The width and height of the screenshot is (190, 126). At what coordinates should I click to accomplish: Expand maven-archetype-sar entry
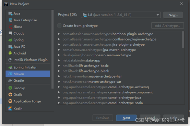pyautogui.click(x=59, y=82)
